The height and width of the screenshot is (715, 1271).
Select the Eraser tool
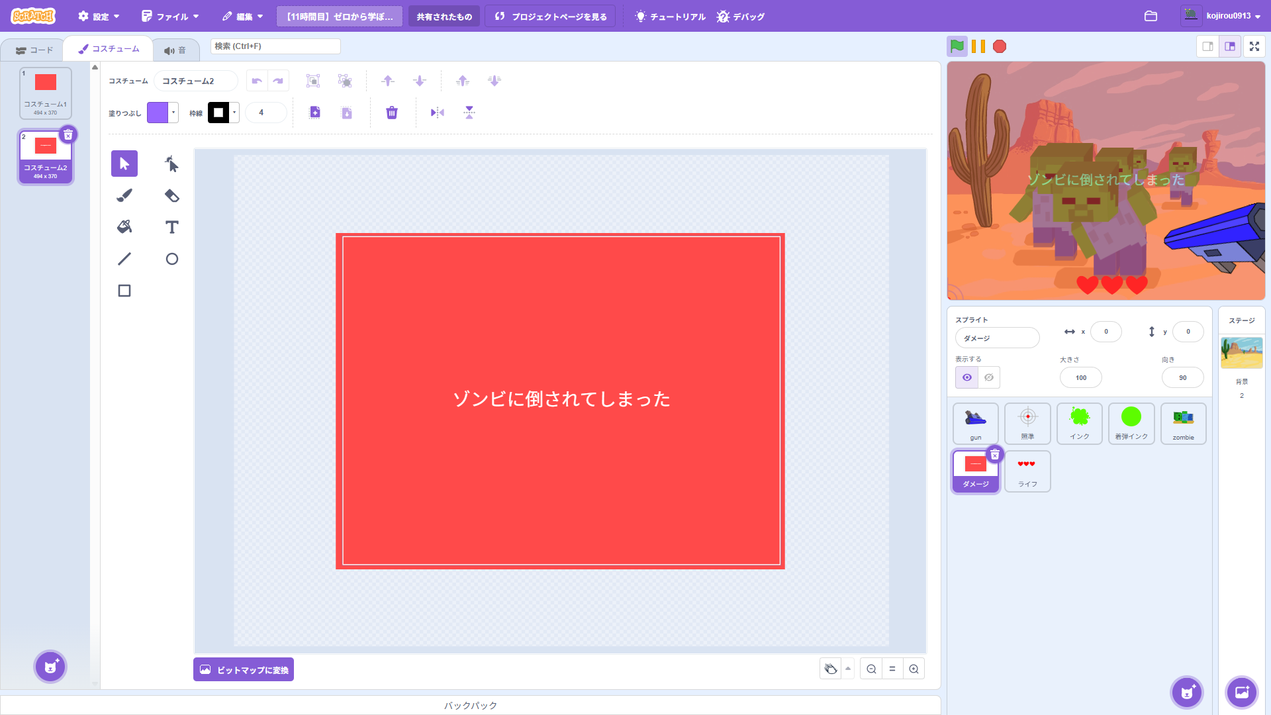point(171,195)
